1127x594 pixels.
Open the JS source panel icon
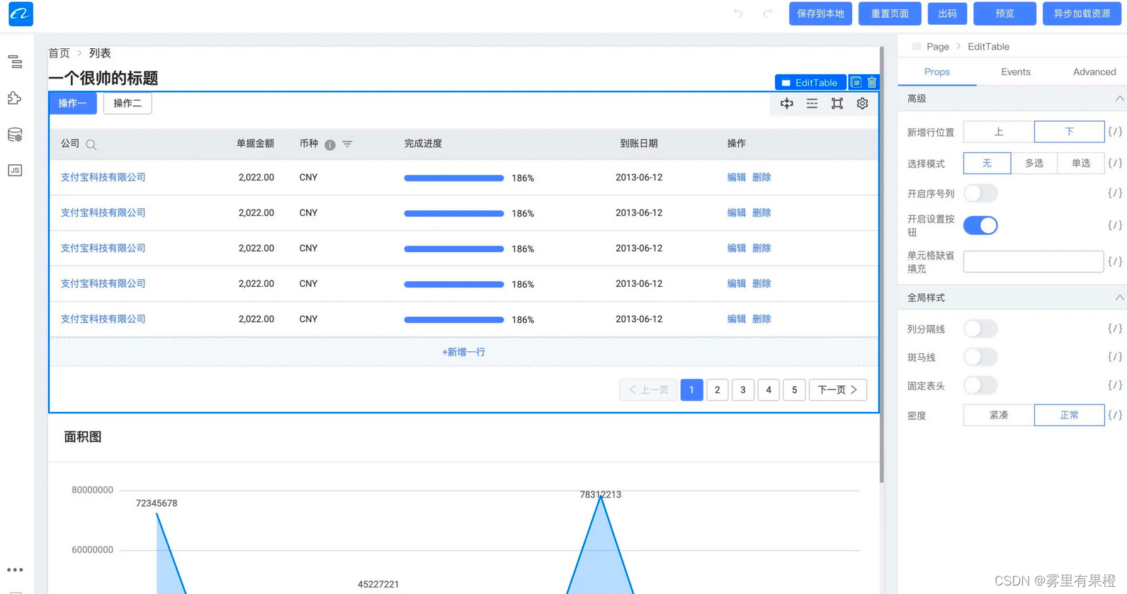(15, 170)
